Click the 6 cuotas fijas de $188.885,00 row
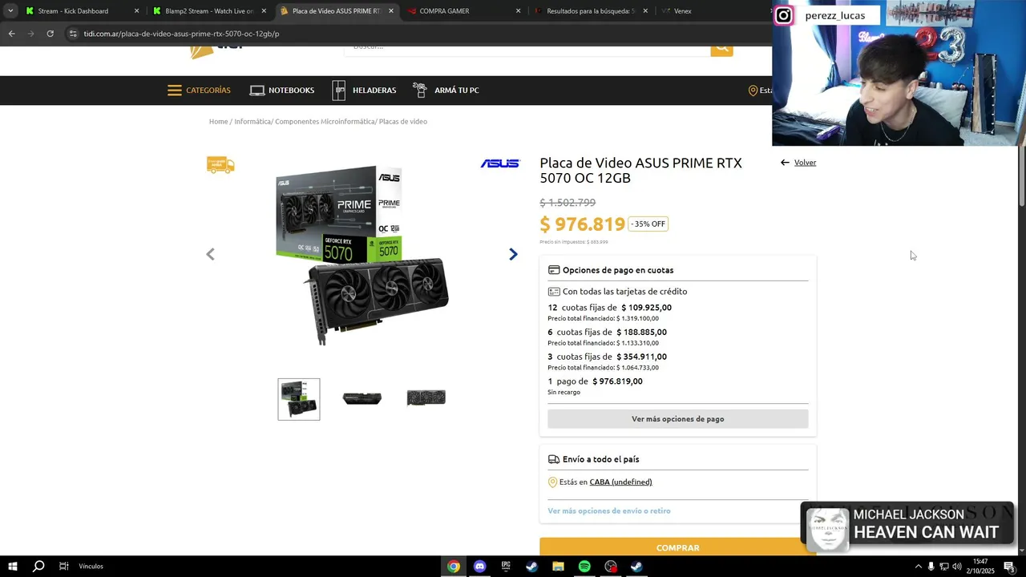Screen dimensions: 1026x577 (607, 333)
